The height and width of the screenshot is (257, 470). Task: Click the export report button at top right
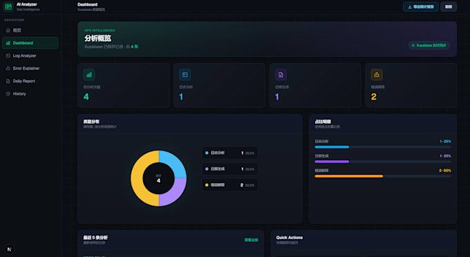420,7
